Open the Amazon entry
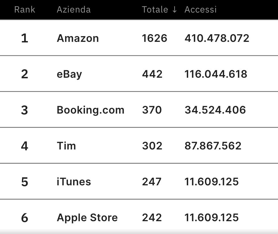 click(78, 38)
